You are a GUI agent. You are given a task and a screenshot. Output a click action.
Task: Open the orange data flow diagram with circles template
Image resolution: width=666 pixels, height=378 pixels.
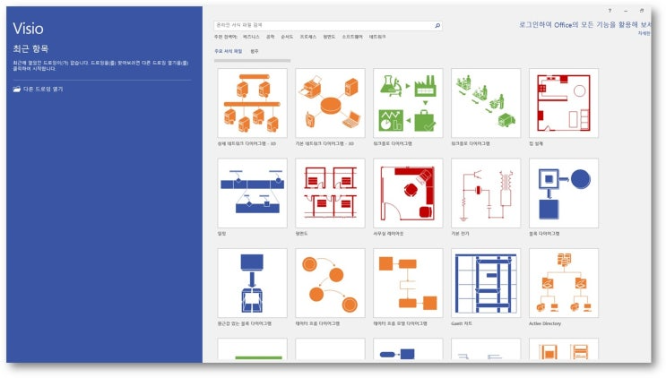coord(330,283)
